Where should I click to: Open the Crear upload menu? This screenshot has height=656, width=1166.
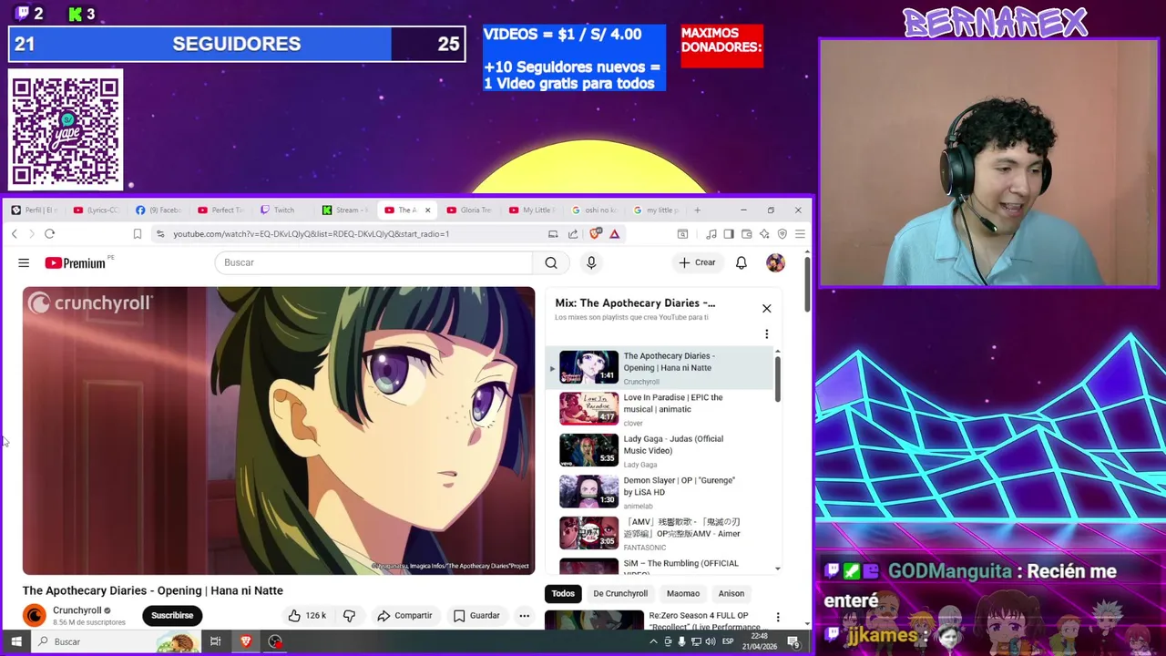point(697,262)
